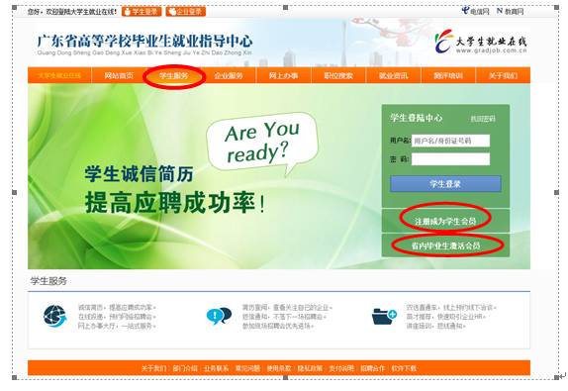
Task: Click the 找回密码 link in login panel
Action: (483, 119)
